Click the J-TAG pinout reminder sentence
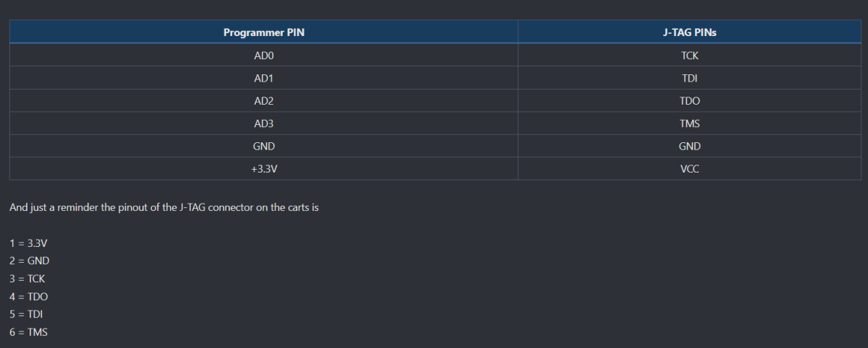This screenshot has width=868, height=348. click(x=164, y=207)
